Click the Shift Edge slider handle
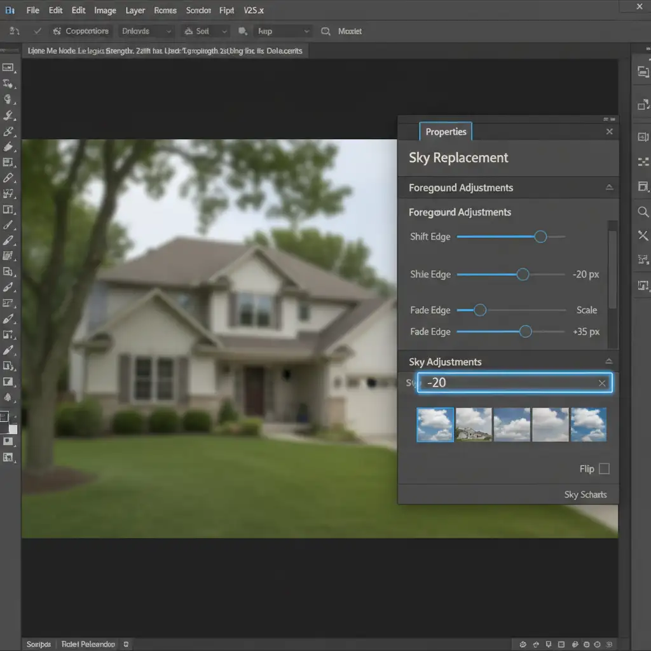This screenshot has width=651, height=651. tap(540, 236)
